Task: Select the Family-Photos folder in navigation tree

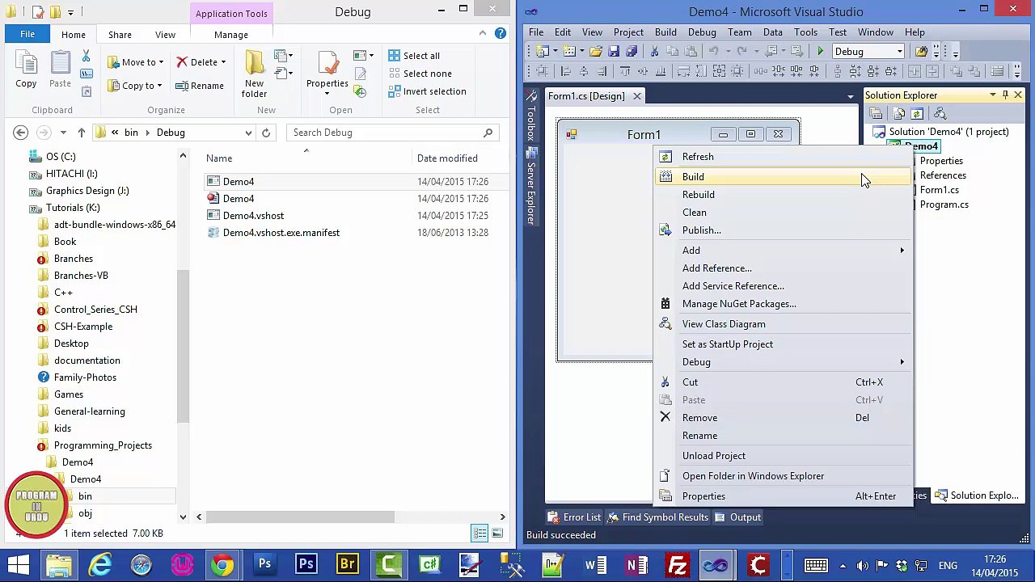Action: point(85,377)
